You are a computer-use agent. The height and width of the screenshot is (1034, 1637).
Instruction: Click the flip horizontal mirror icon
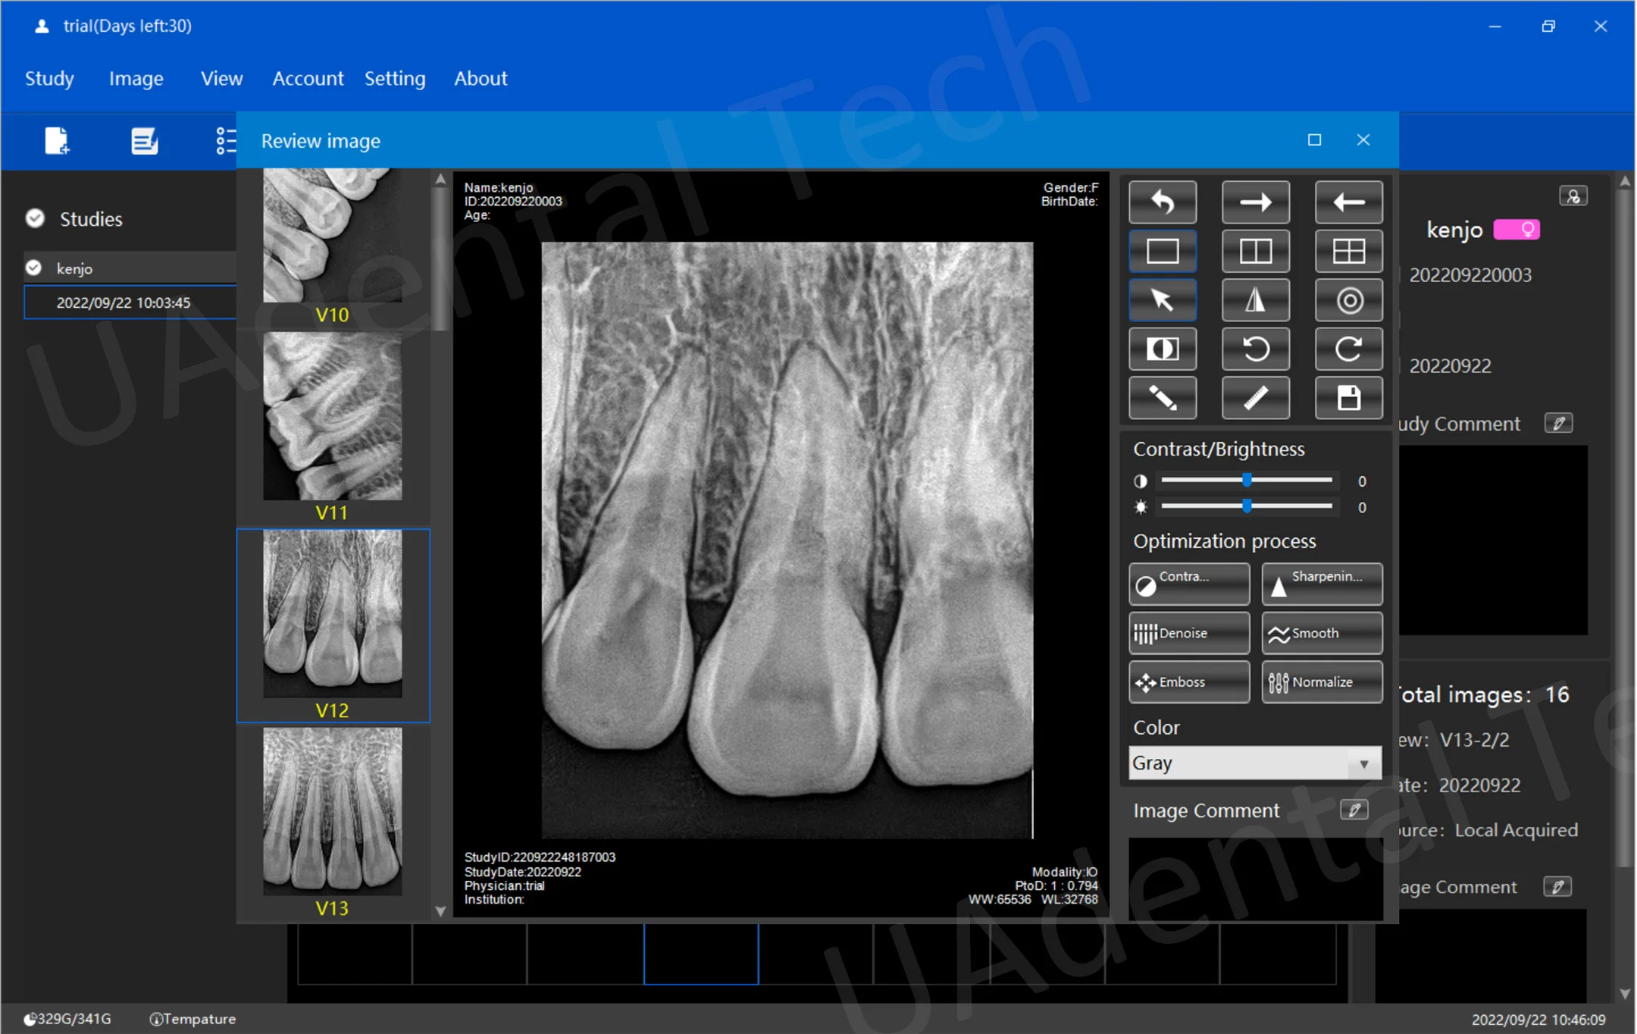click(x=1255, y=300)
